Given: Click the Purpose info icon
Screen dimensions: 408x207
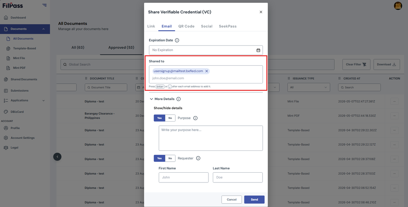Looking at the screenshot, I should click(x=195, y=118).
